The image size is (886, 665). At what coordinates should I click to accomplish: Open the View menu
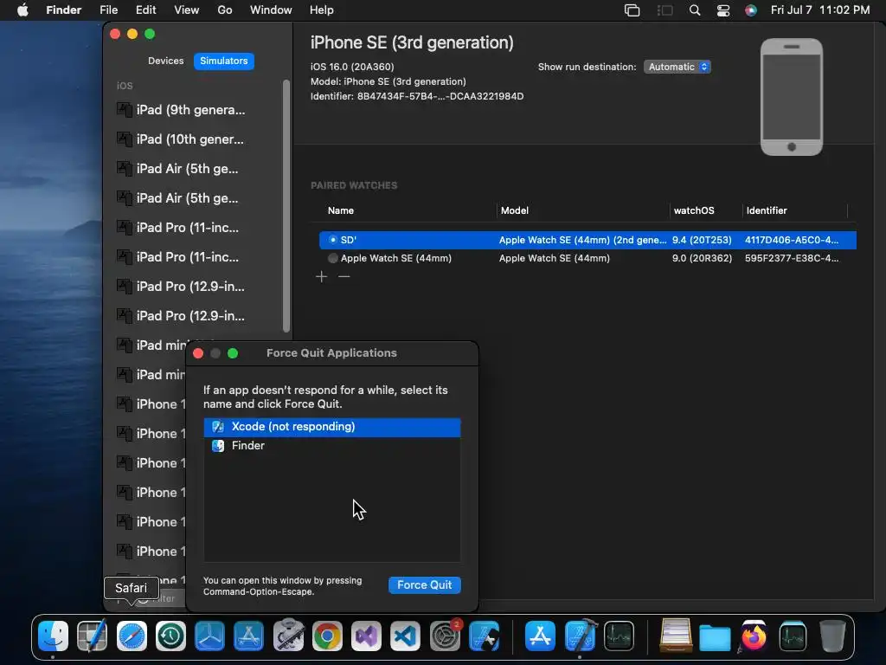pyautogui.click(x=187, y=10)
